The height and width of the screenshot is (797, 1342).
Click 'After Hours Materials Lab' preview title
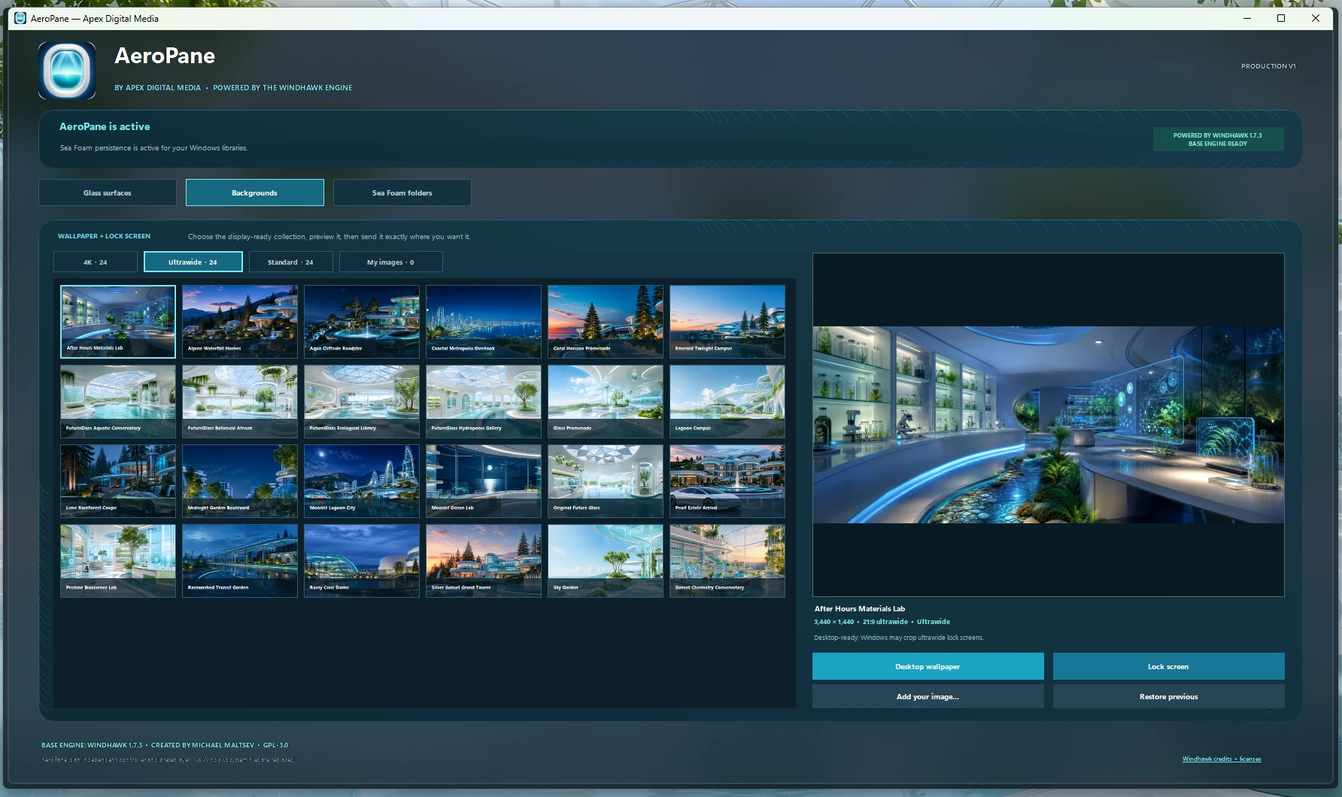point(860,609)
